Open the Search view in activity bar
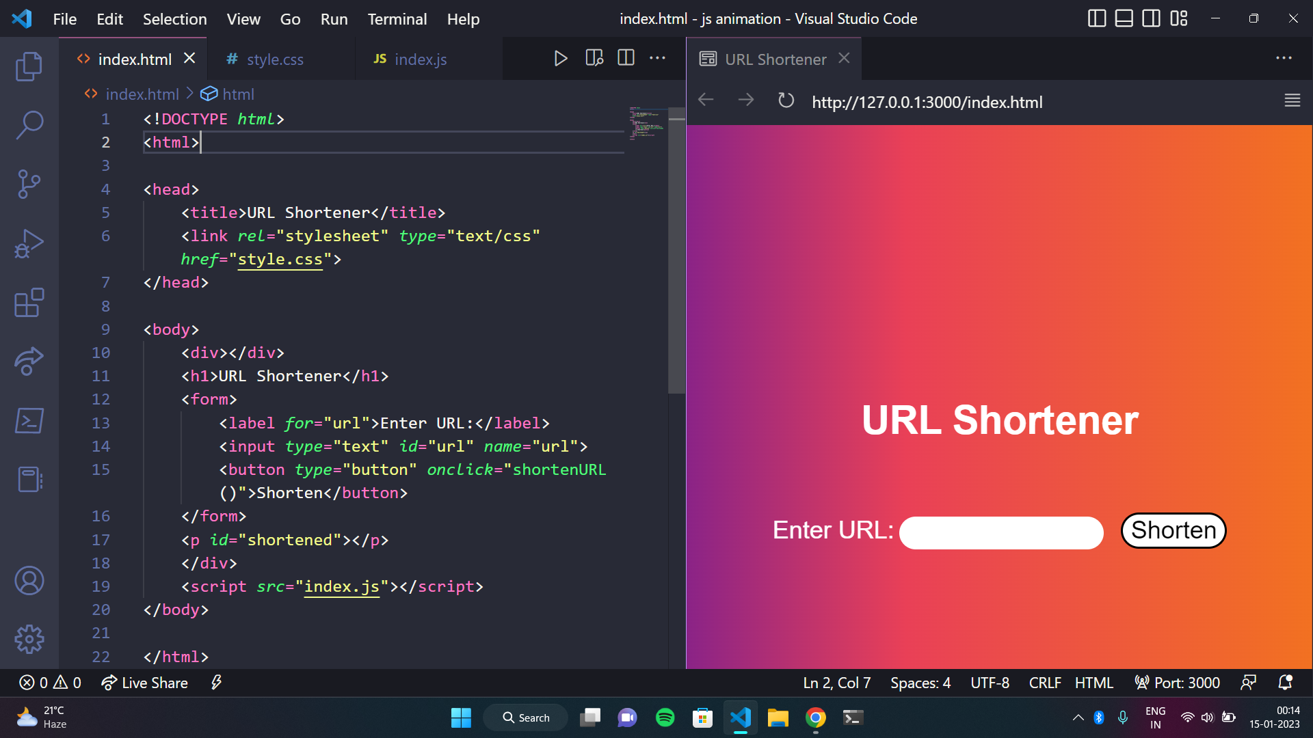 (x=29, y=126)
